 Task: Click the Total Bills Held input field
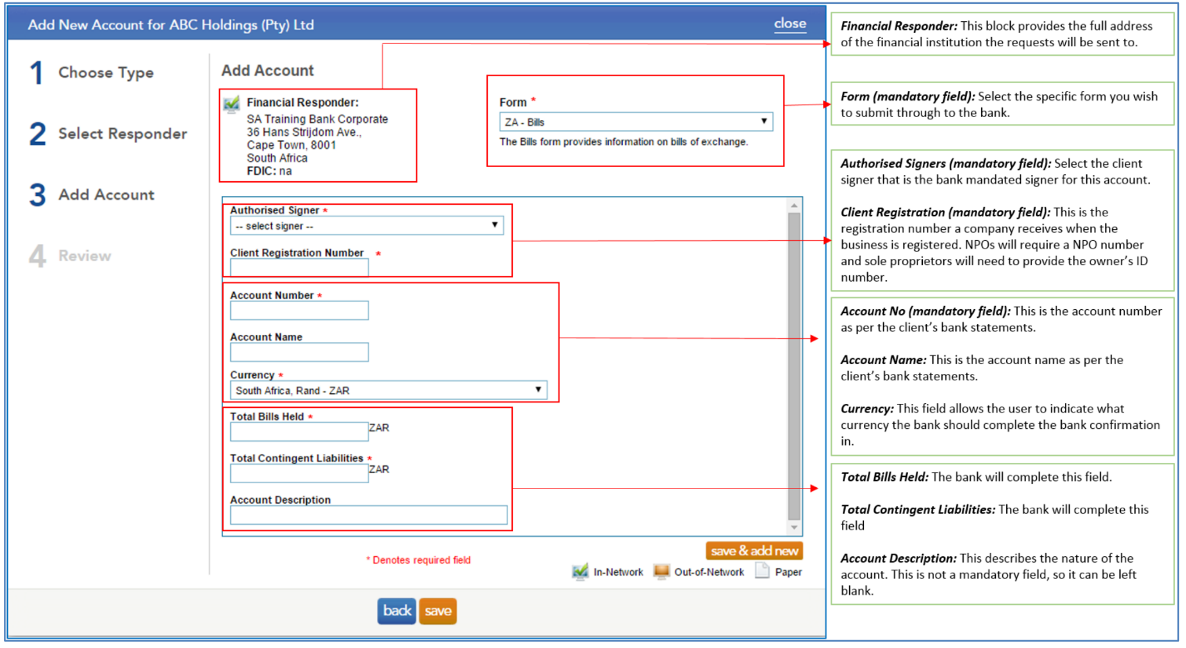click(x=299, y=431)
